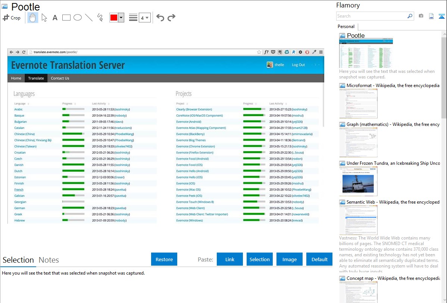Select the text annotation tool

click(55, 18)
